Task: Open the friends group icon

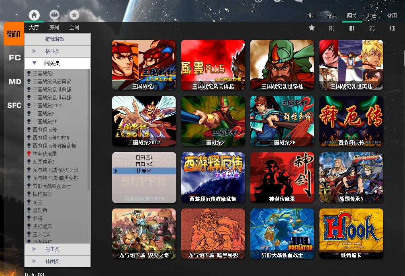Action: (54, 15)
